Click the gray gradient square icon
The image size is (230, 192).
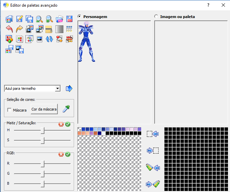(59, 29)
